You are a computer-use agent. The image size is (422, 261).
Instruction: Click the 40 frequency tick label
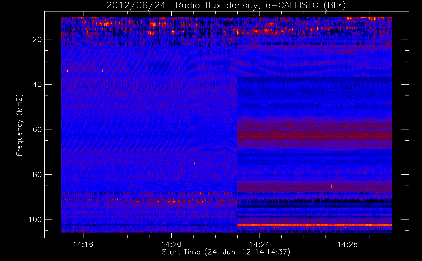(37, 84)
